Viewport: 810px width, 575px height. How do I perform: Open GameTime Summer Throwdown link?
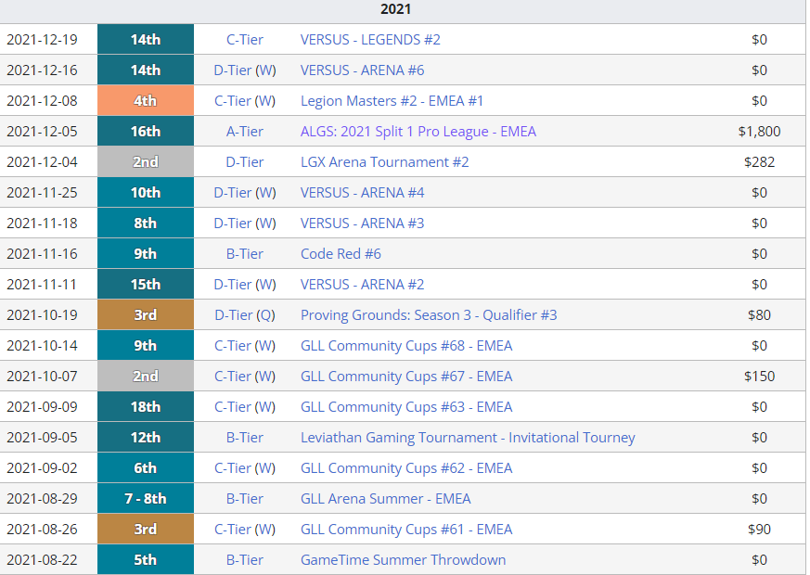click(403, 560)
